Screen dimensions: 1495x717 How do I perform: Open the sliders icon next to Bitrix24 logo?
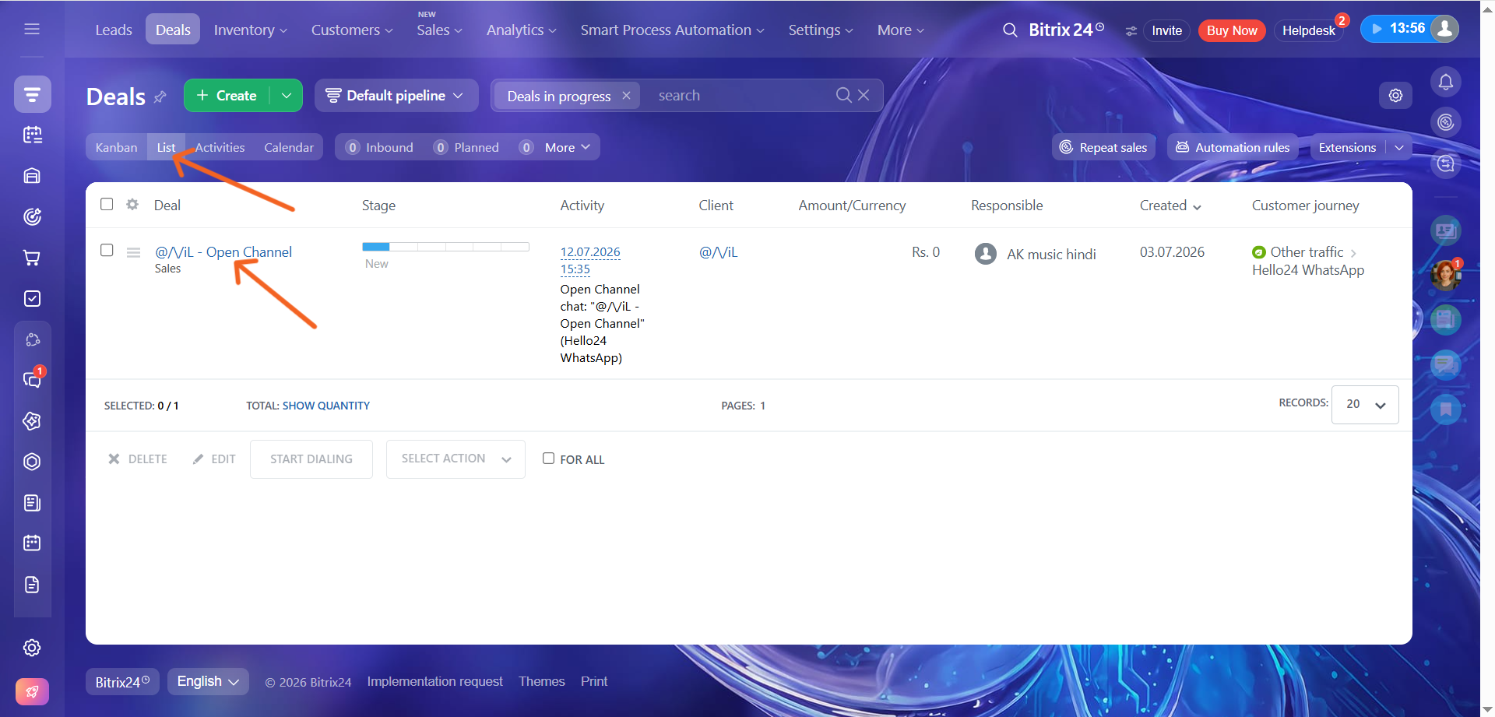(x=1131, y=30)
